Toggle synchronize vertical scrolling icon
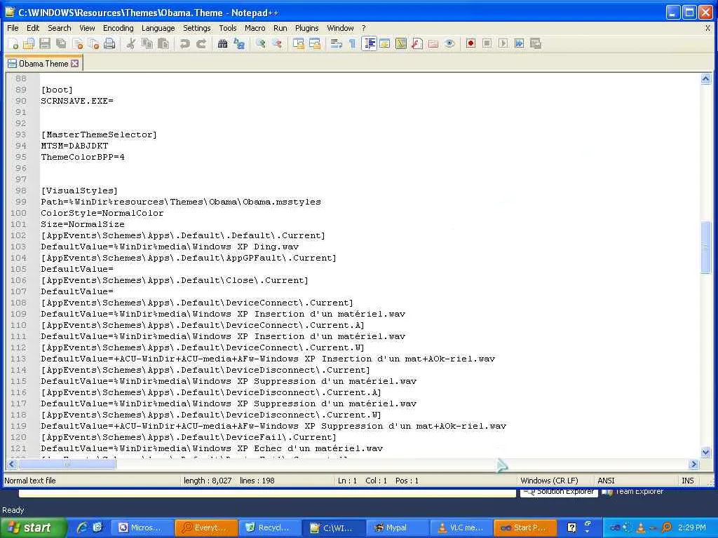Image resolution: width=718 pixels, height=538 pixels. pos(299,43)
